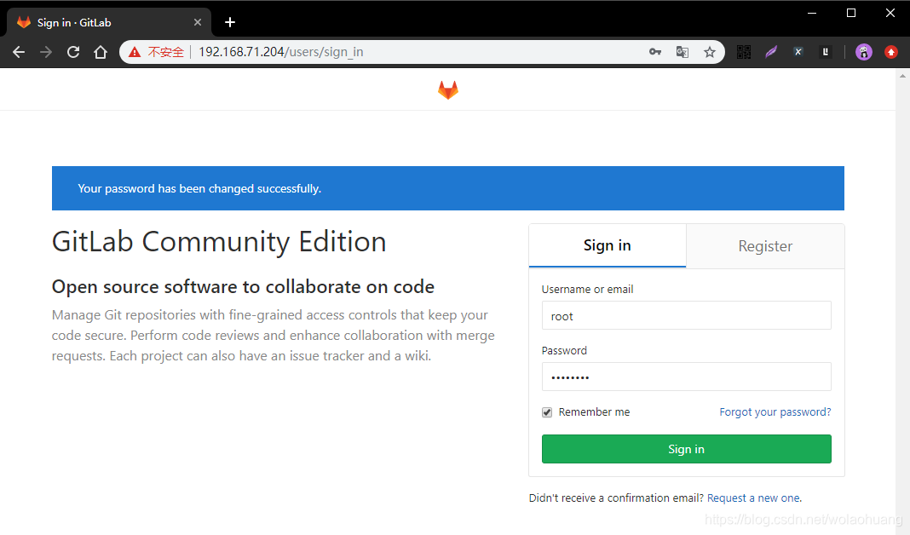Open the Forgot your password link
The image size is (910, 535).
pos(775,412)
